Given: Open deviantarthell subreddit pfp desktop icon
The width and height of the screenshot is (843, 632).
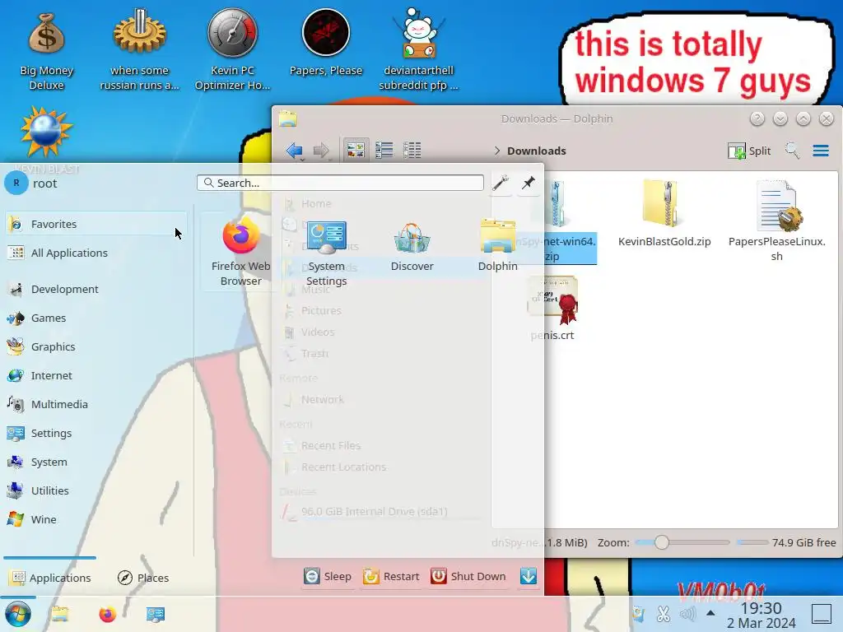Looking at the screenshot, I should [418, 51].
